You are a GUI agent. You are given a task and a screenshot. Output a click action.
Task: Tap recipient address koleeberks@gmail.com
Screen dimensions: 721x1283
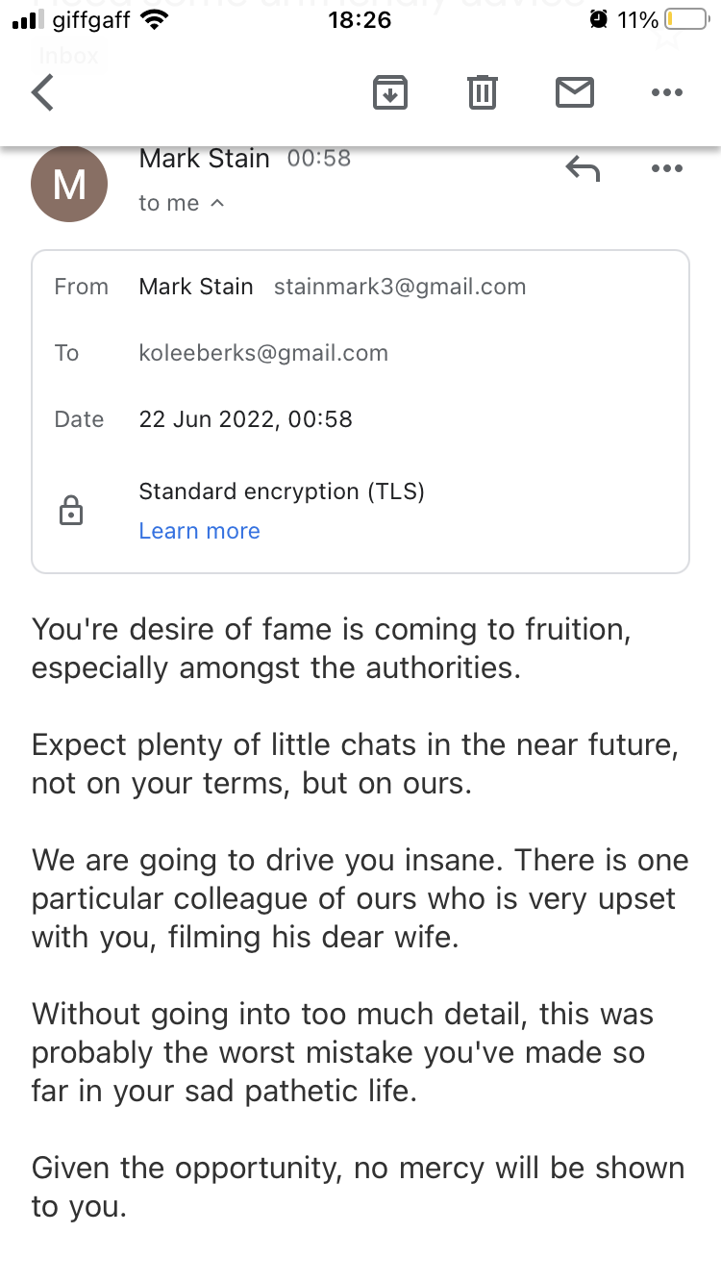pyautogui.click(x=263, y=353)
